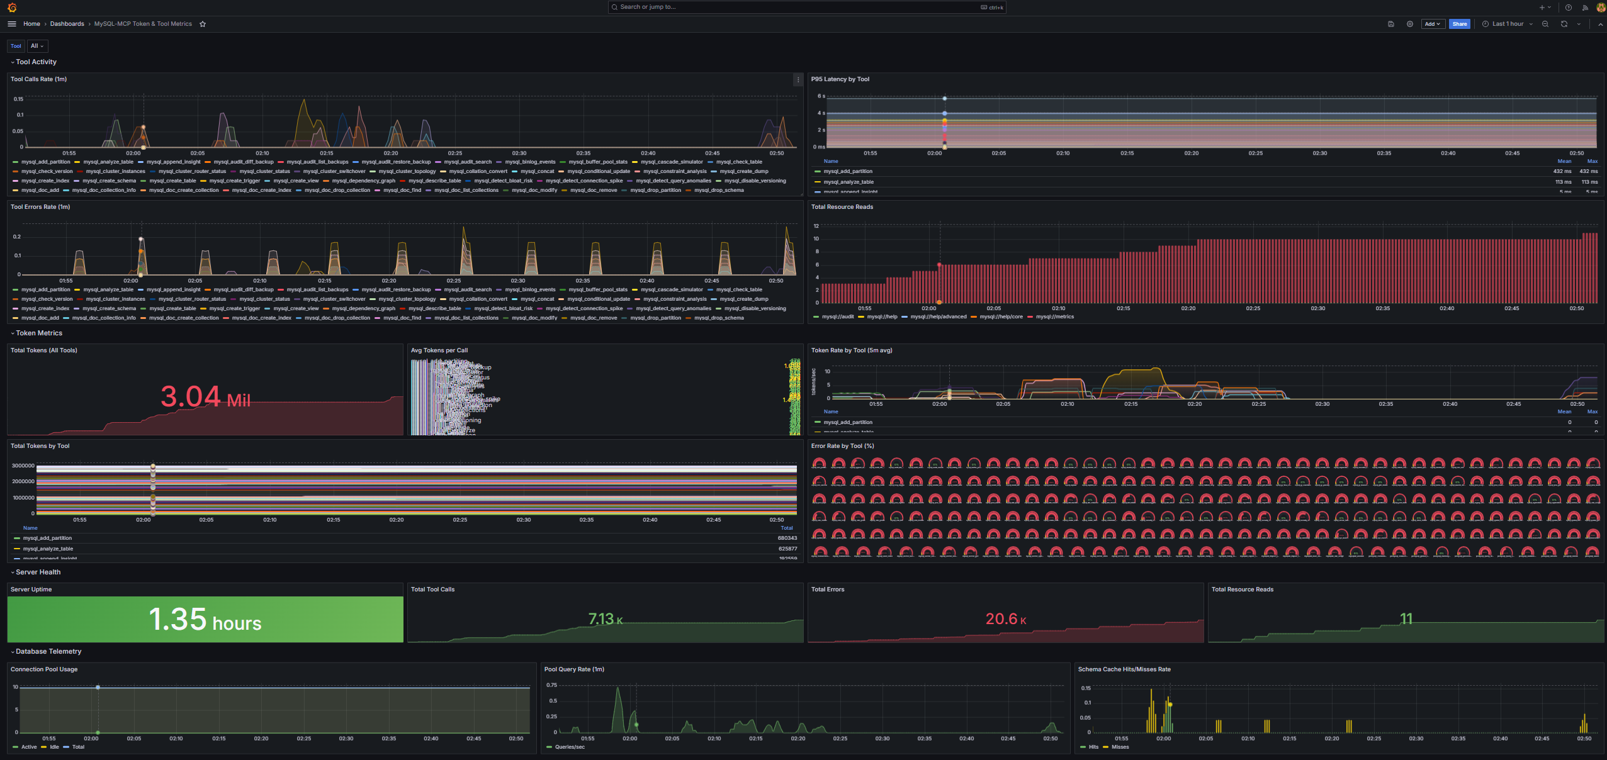Open the user profile avatar
1607x760 pixels.
[1601, 8]
